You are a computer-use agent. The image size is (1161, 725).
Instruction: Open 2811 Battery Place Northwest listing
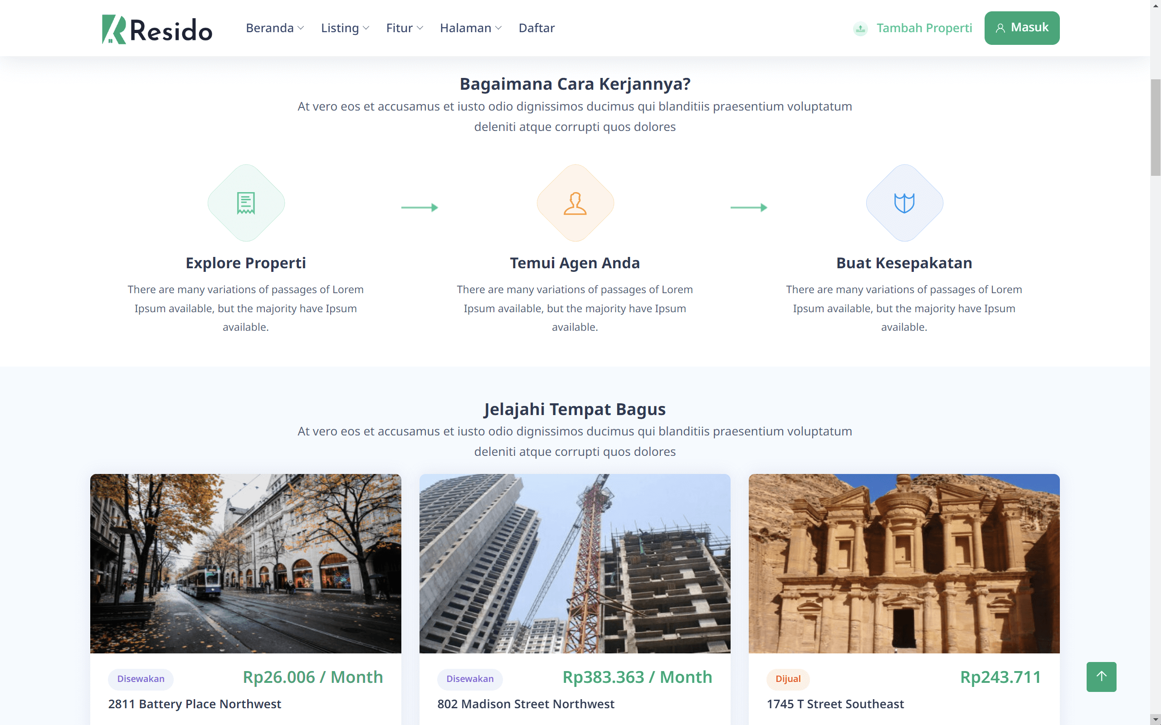point(194,703)
